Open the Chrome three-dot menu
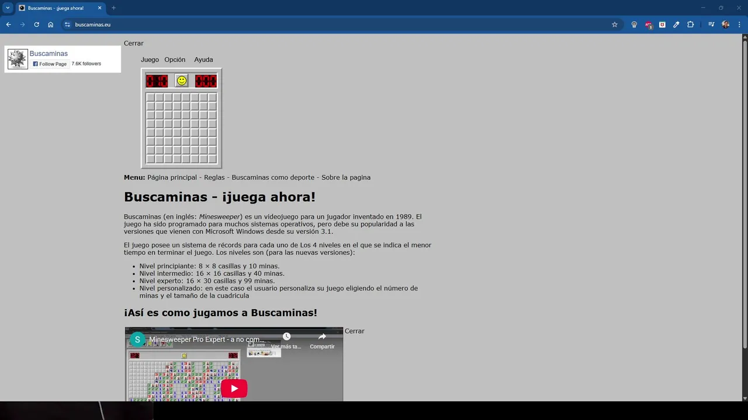Screen dimensions: 748x420 coord(740,24)
